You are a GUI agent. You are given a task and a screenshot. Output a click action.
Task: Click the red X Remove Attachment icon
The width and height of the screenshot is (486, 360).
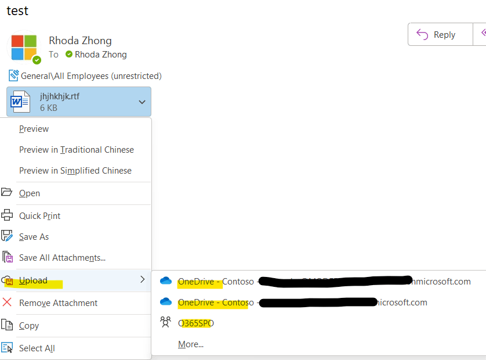coord(7,302)
